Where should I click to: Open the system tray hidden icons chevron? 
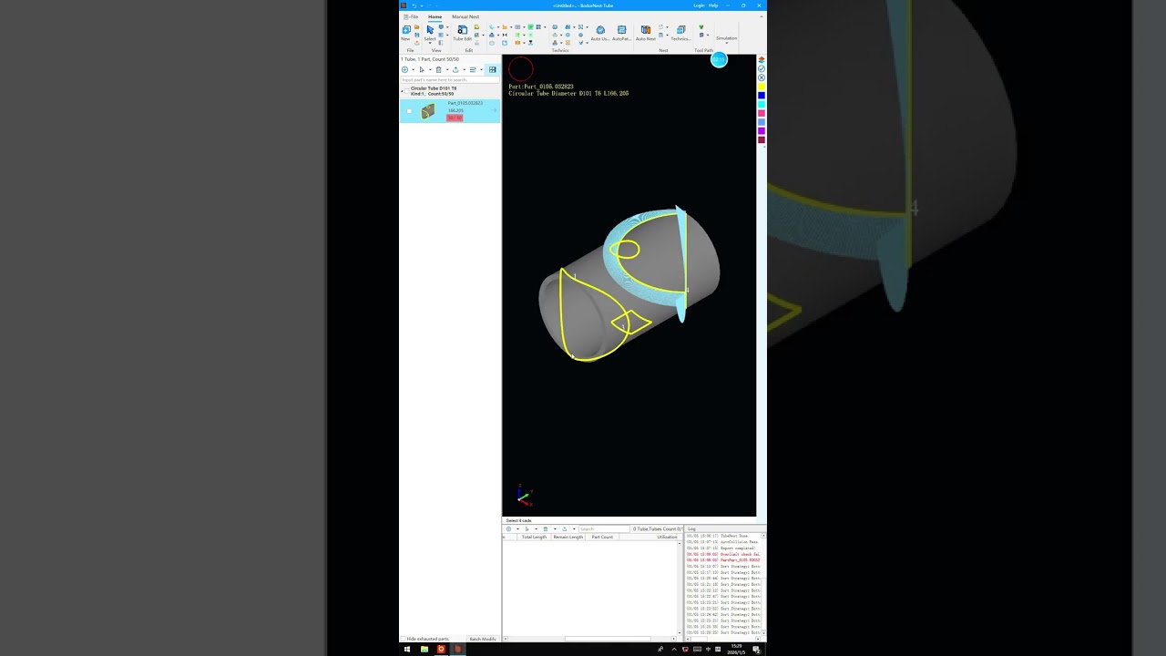[x=674, y=649]
